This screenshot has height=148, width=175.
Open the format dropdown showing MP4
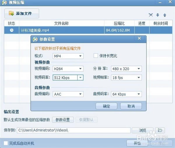pyautogui.click(x=68, y=56)
